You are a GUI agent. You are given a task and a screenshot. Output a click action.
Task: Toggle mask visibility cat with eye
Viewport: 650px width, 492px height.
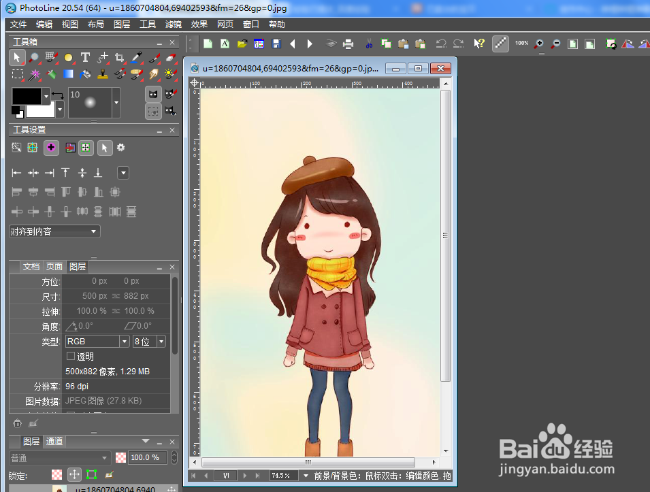(170, 111)
